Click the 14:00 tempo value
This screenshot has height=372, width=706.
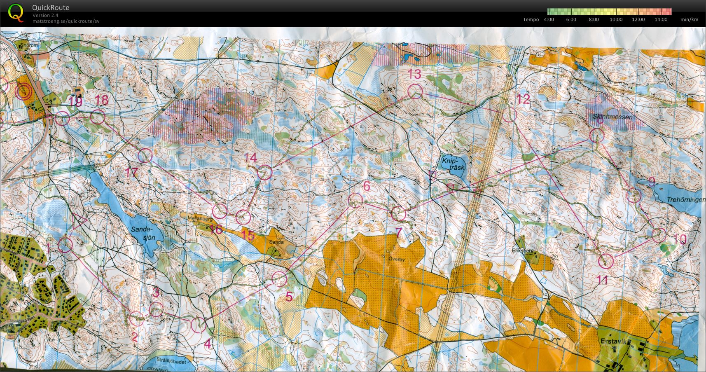[661, 19]
